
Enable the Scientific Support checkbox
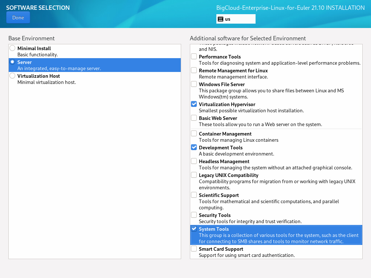click(x=194, y=195)
